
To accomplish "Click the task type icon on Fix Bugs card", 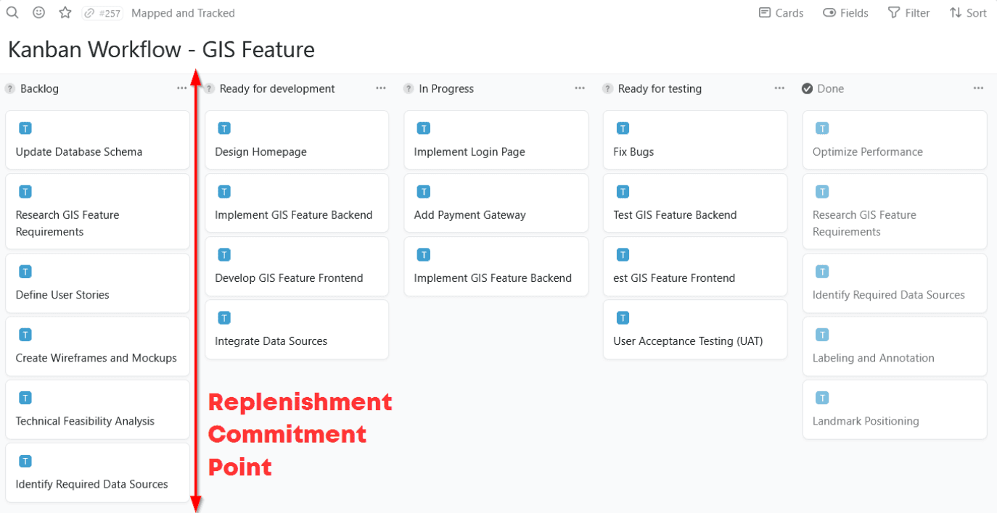I will (623, 128).
